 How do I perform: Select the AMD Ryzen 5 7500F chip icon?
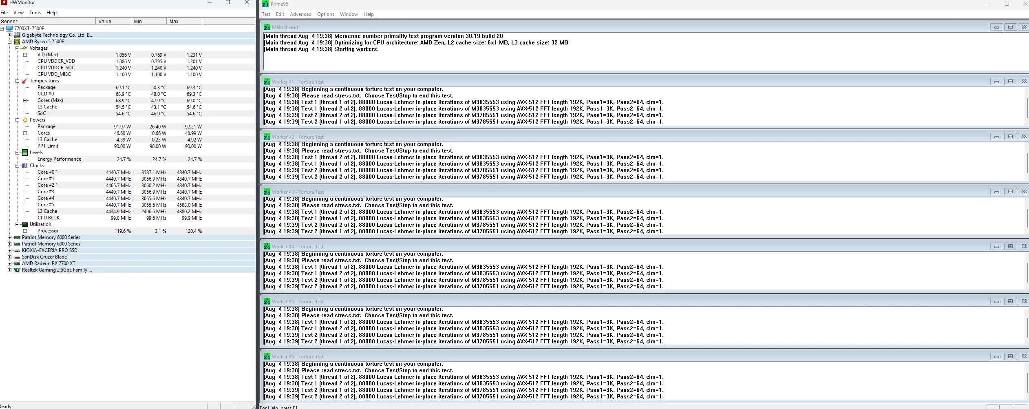[17, 42]
